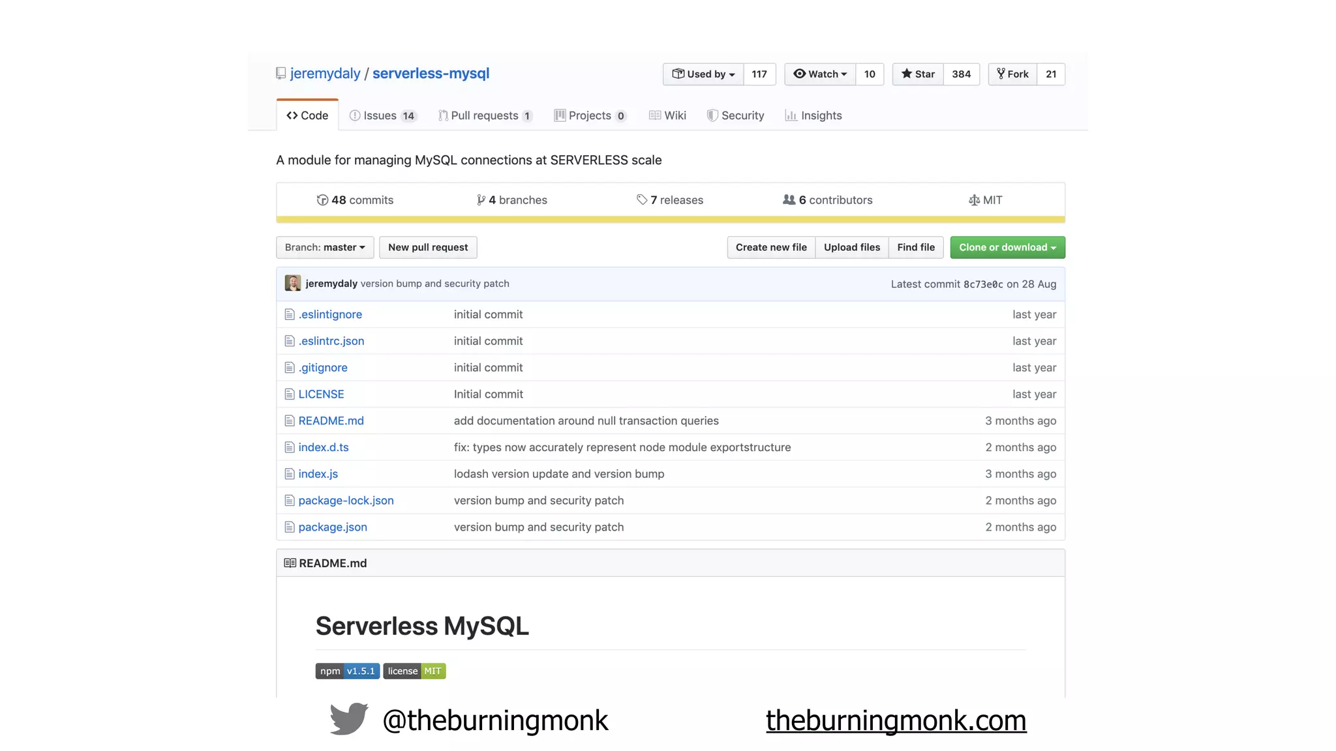
Task: View the 4 branches link
Action: [x=512, y=200]
